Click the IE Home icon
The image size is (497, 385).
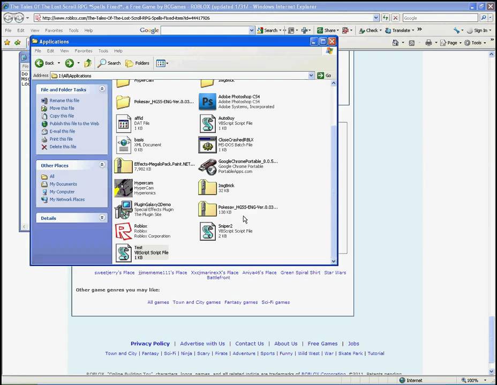pyautogui.click(x=395, y=43)
